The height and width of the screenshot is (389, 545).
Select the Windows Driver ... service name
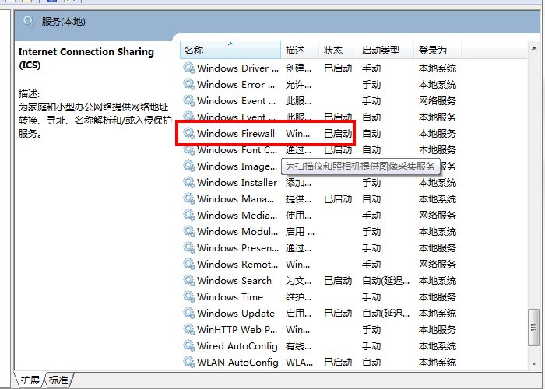(237, 68)
